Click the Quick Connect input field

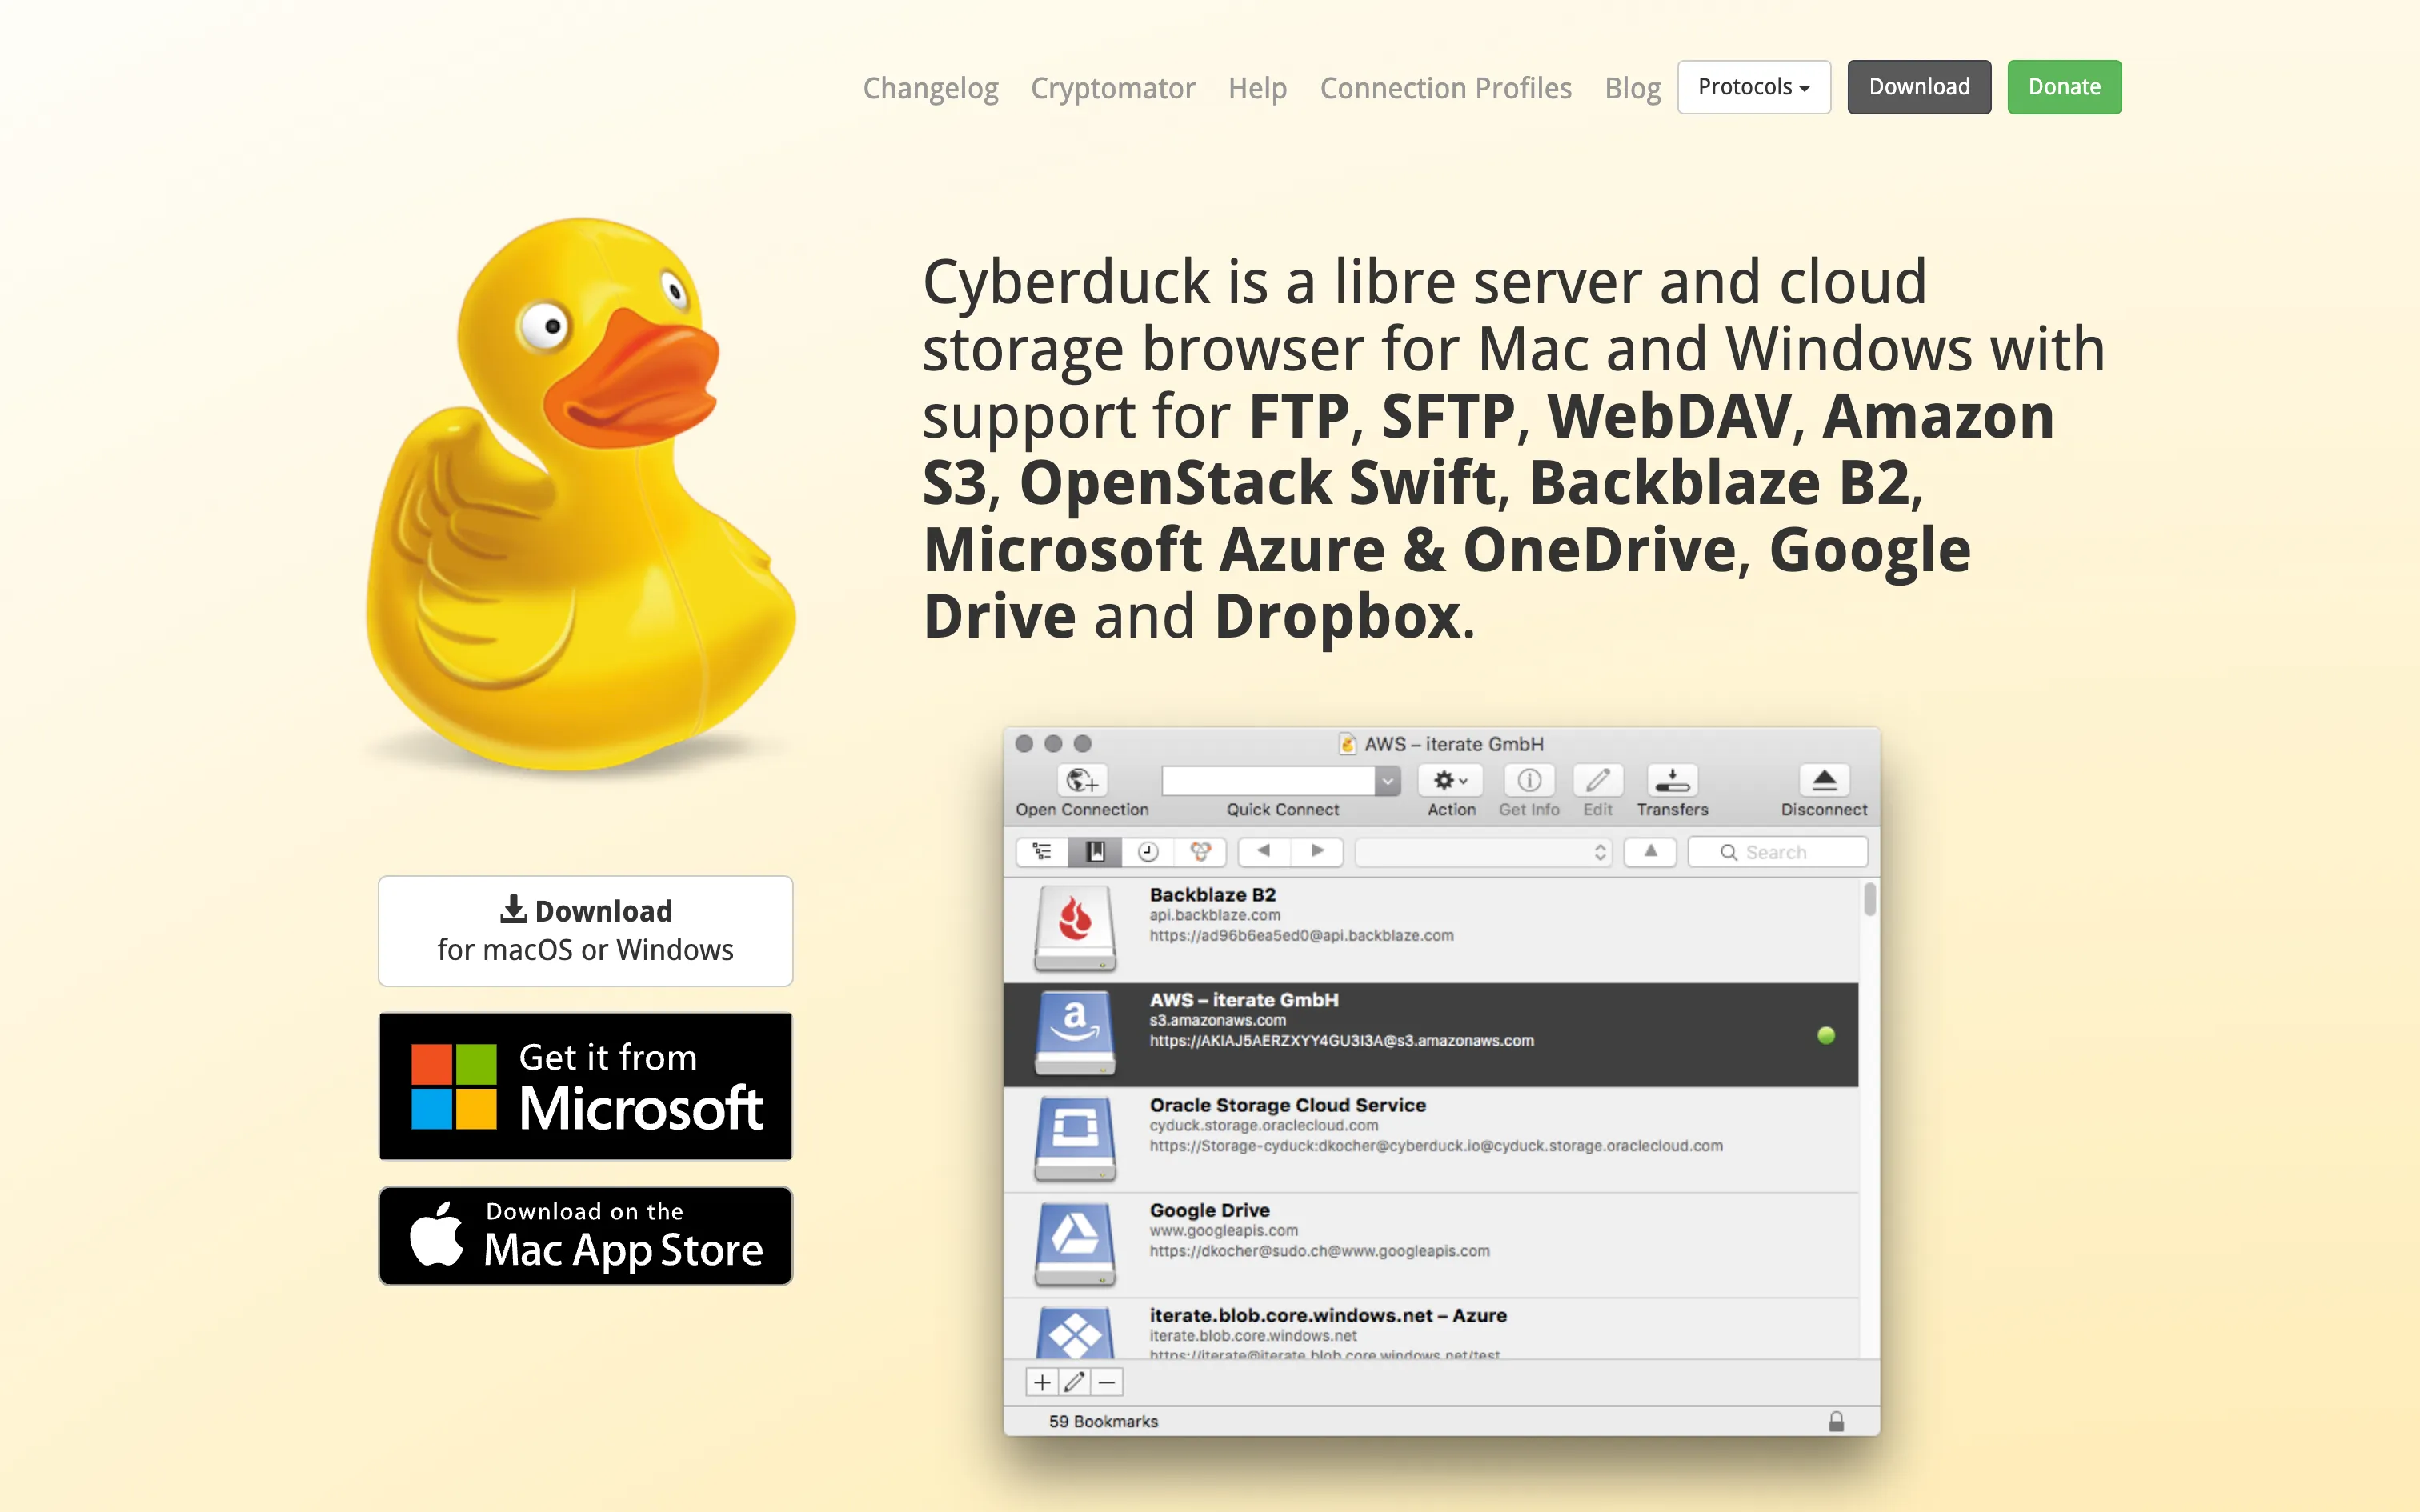click(x=1268, y=780)
